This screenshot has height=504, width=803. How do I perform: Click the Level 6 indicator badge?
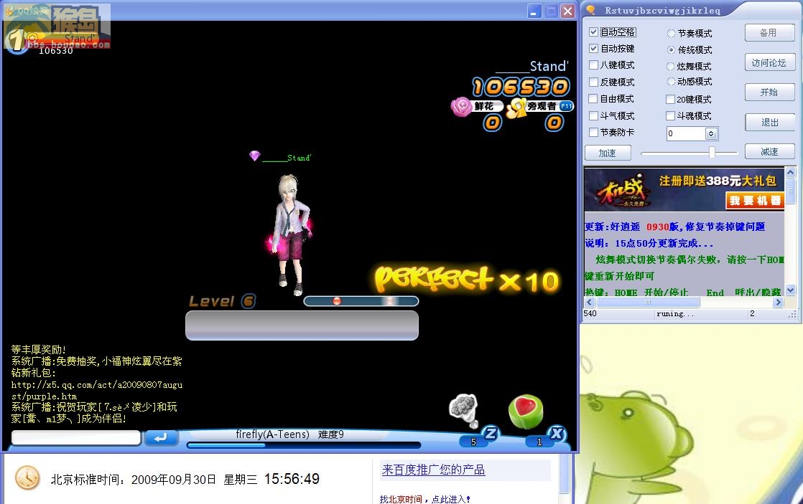click(x=249, y=301)
